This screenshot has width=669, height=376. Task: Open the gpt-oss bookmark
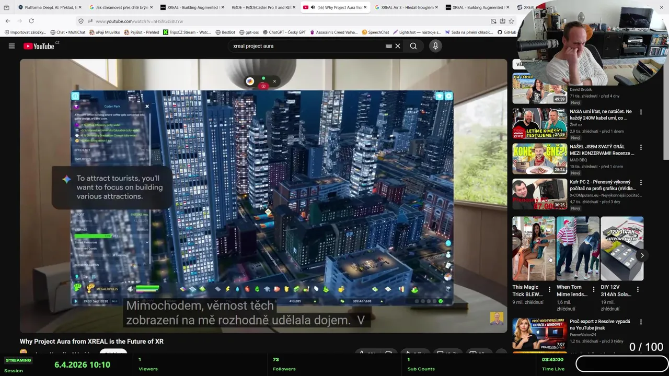249,32
